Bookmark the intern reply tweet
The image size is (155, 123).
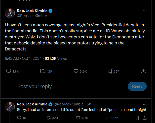point(137,118)
